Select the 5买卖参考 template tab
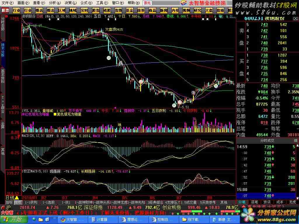 point(208,202)
